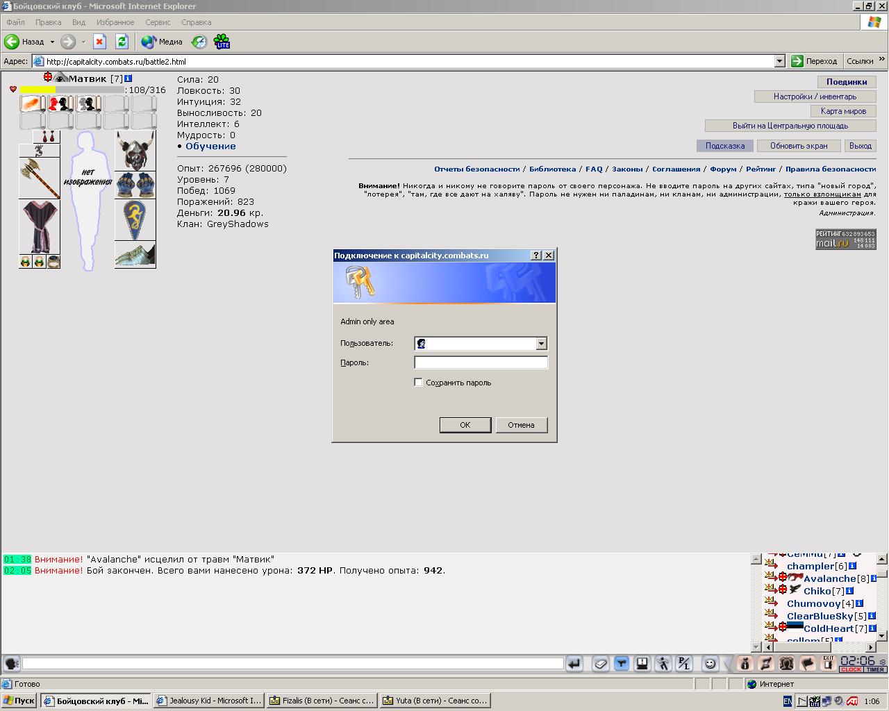Screen dimensions: 889x711
Task: Click the blue gloves inventory item
Action: pyautogui.click(x=135, y=185)
